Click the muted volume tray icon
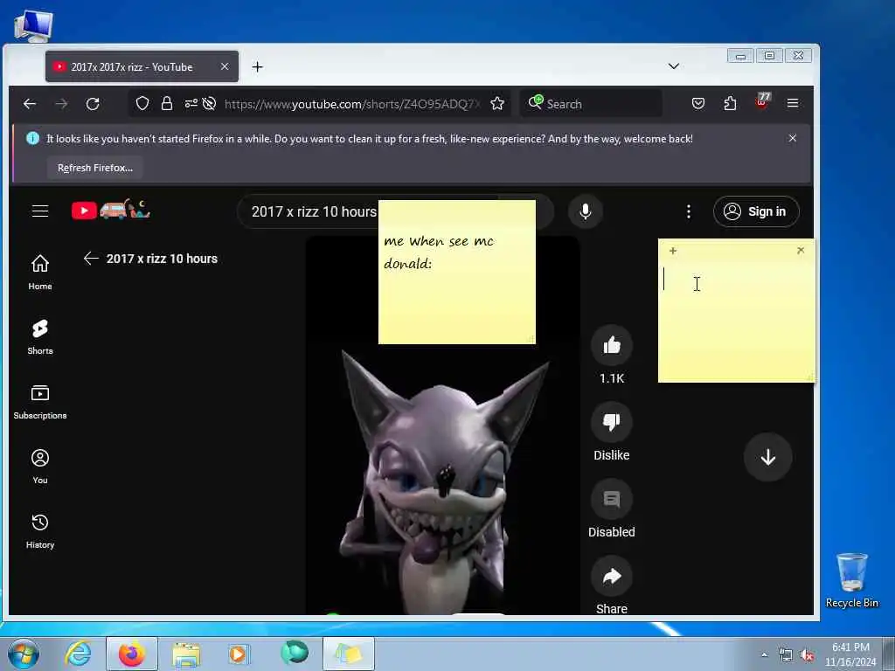The width and height of the screenshot is (895, 671). [807, 655]
